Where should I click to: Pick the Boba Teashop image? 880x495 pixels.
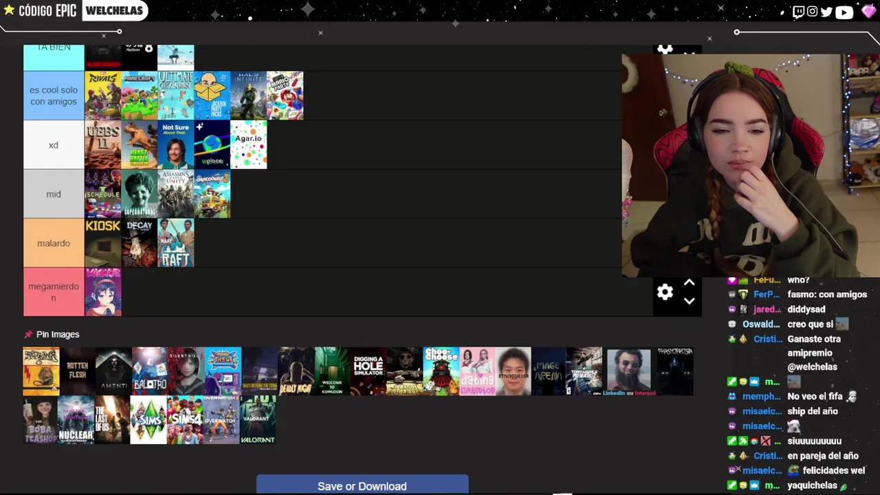point(41,420)
